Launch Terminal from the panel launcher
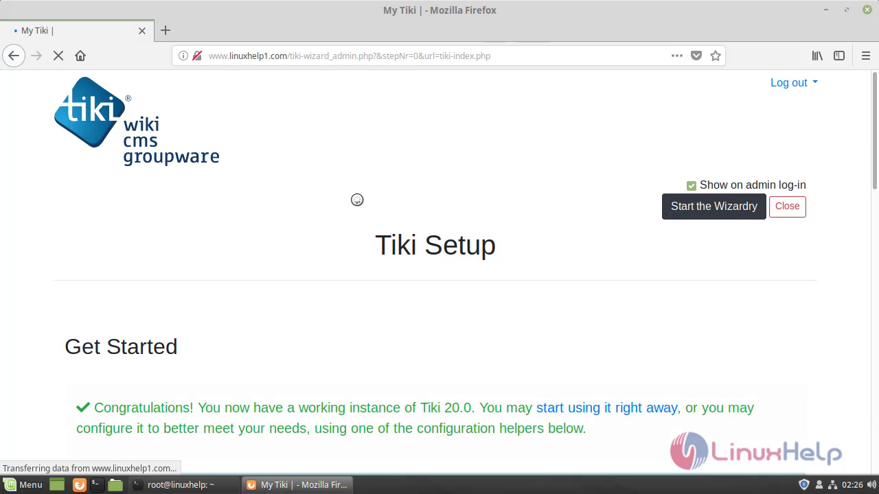The image size is (879, 494). pyautogui.click(x=97, y=484)
